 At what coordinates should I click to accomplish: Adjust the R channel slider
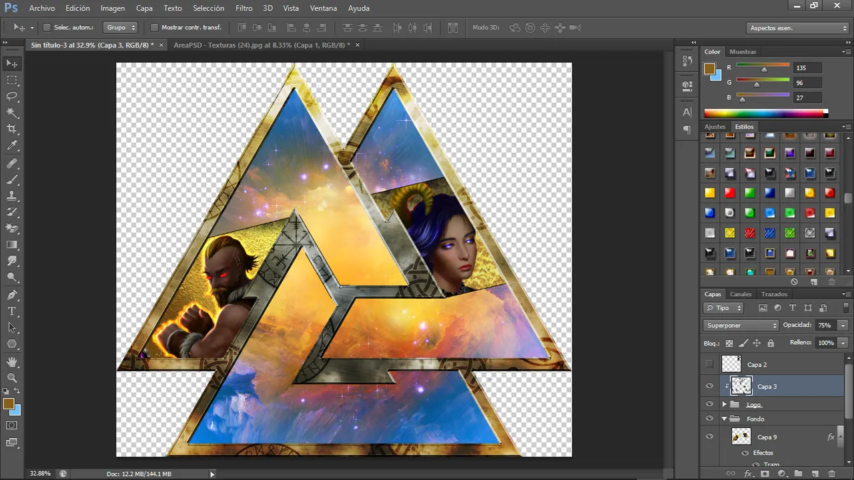click(763, 68)
